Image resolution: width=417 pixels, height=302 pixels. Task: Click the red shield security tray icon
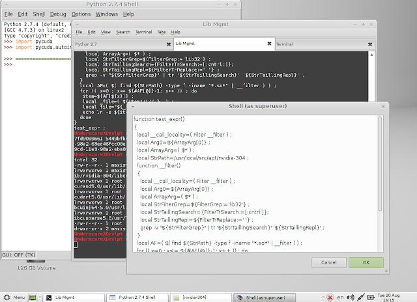point(330,297)
